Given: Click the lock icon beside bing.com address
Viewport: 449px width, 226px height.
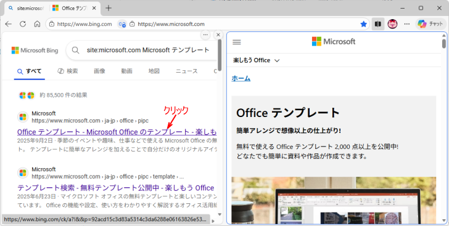Looking at the screenshot, I should [52, 24].
